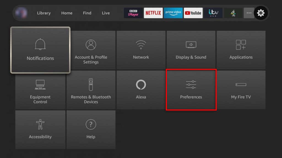Open Equipment Control tile

coord(40,90)
